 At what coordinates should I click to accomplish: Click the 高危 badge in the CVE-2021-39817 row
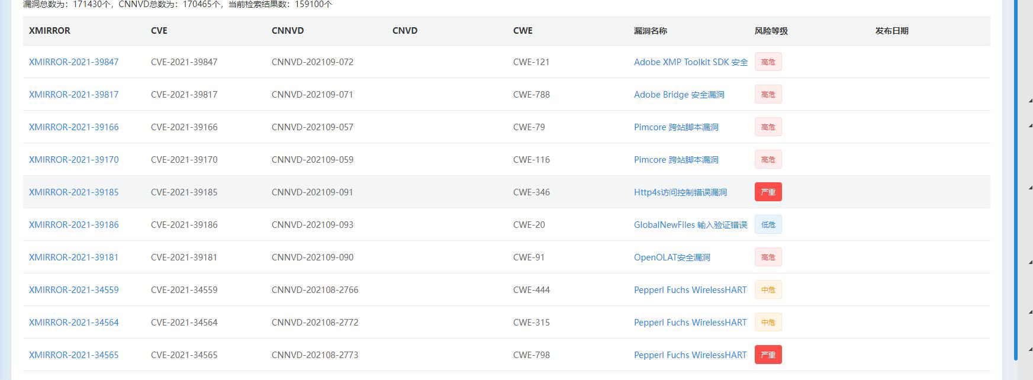pyautogui.click(x=768, y=94)
